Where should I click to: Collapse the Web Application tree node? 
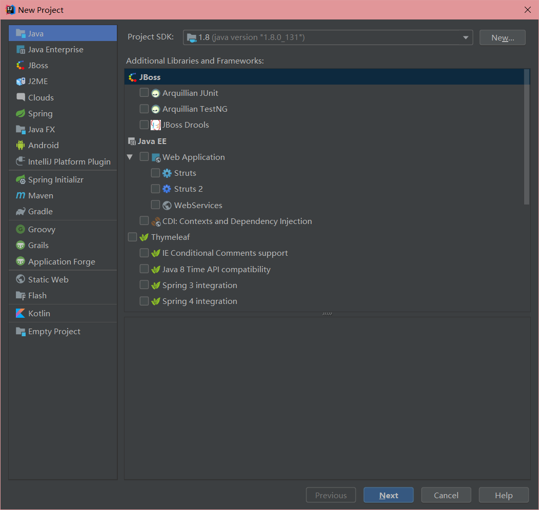coord(130,157)
